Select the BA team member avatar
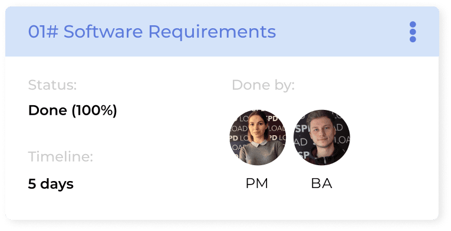This screenshot has width=451, height=231. point(321,138)
